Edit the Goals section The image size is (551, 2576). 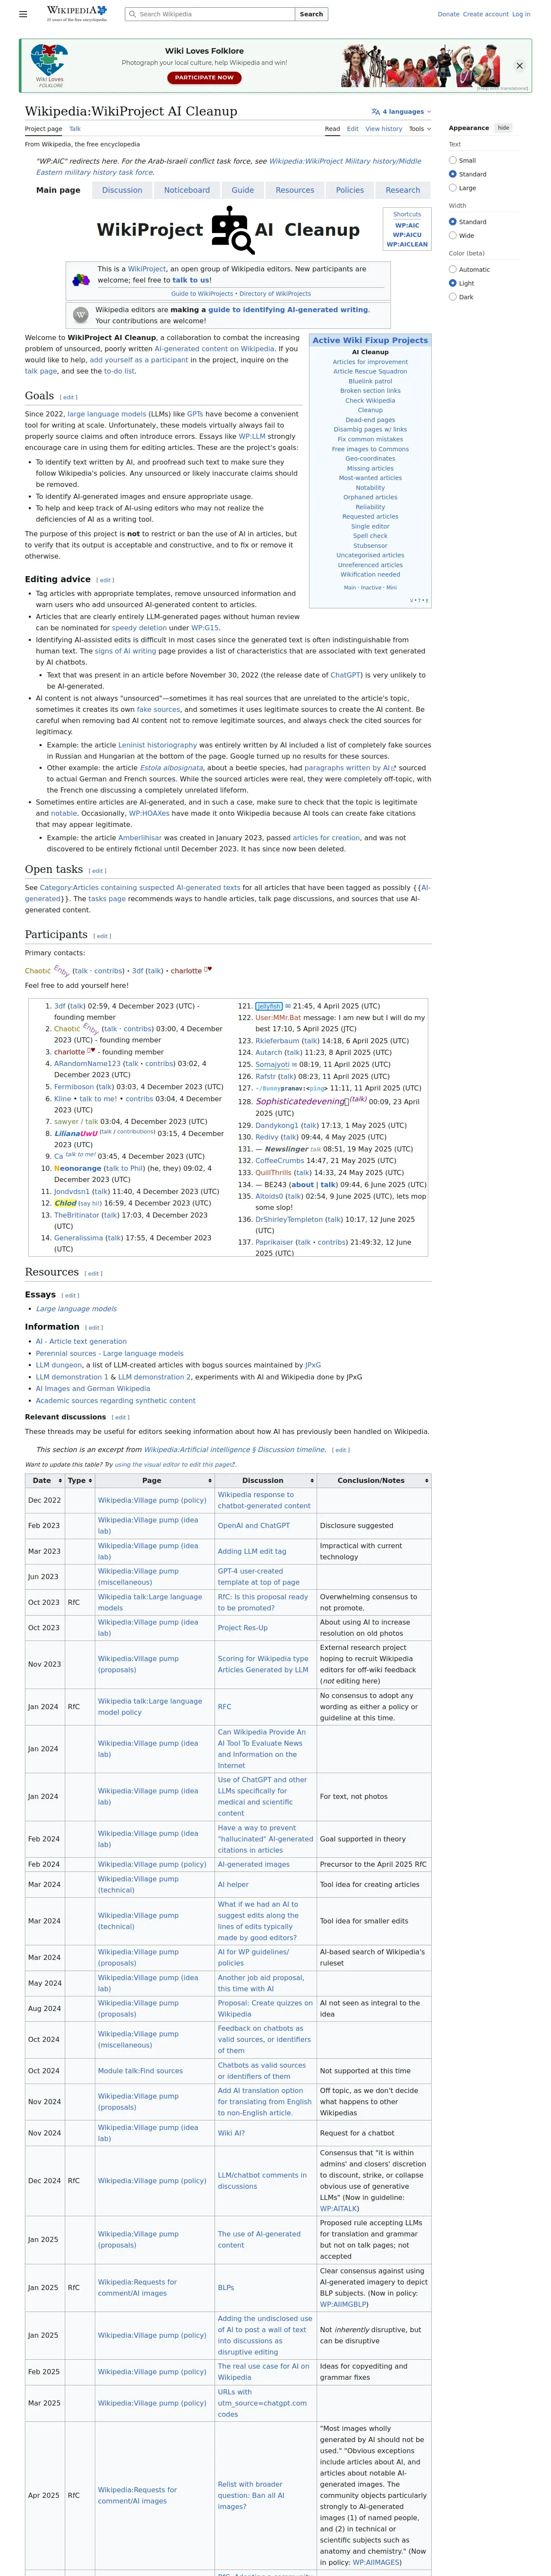coord(68,397)
